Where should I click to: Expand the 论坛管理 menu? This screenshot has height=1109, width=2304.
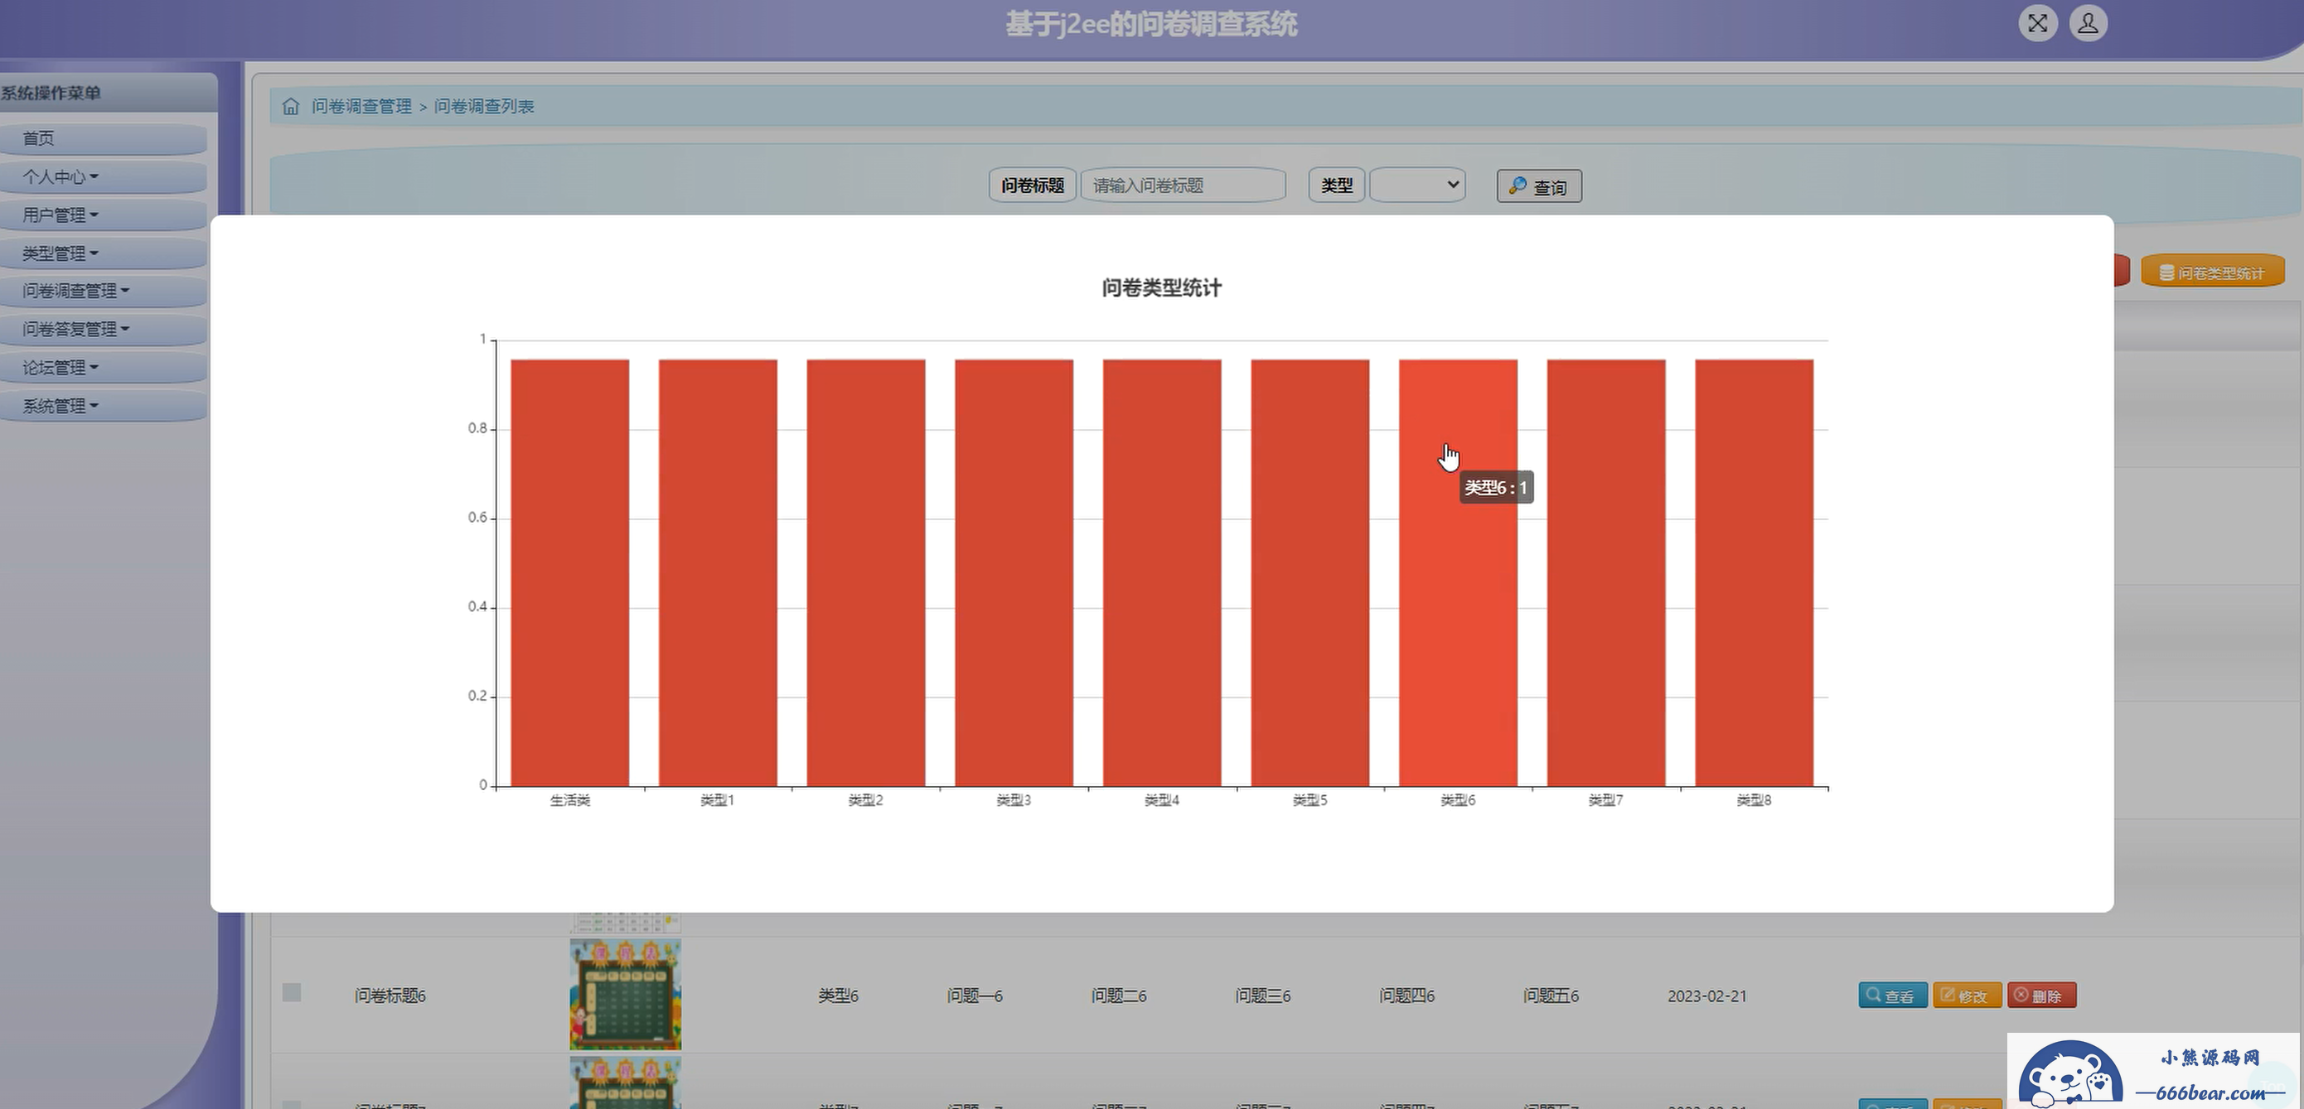104,369
